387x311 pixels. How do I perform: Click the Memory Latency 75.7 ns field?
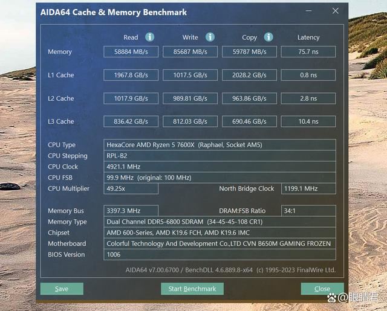(308, 52)
